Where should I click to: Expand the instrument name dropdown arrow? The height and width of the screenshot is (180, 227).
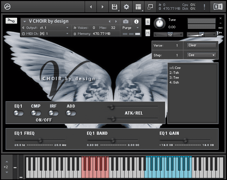[24, 22]
